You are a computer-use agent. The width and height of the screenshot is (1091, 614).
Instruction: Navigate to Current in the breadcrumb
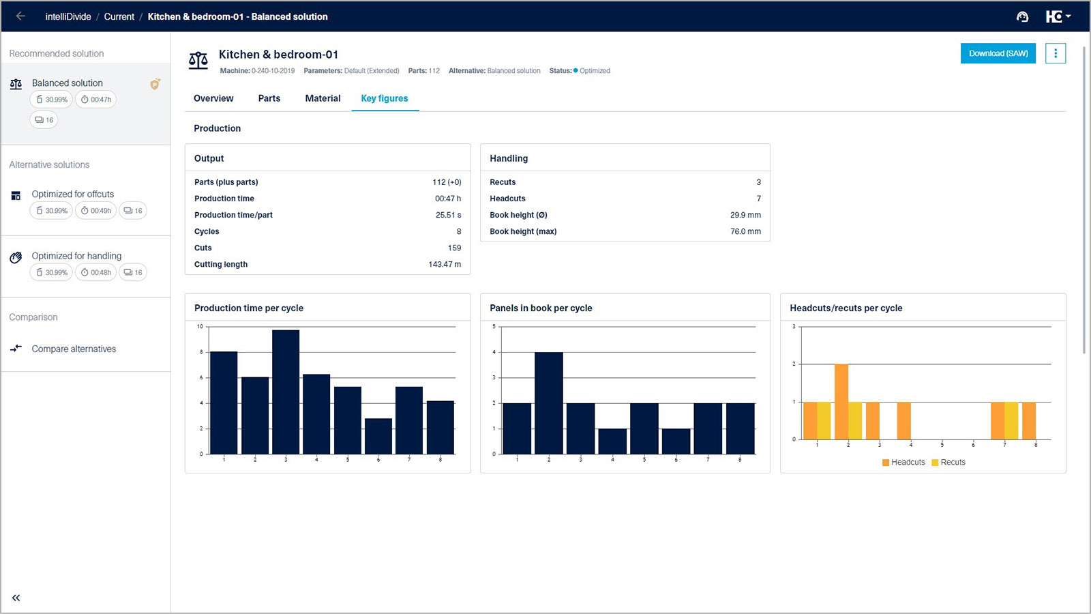click(x=119, y=16)
